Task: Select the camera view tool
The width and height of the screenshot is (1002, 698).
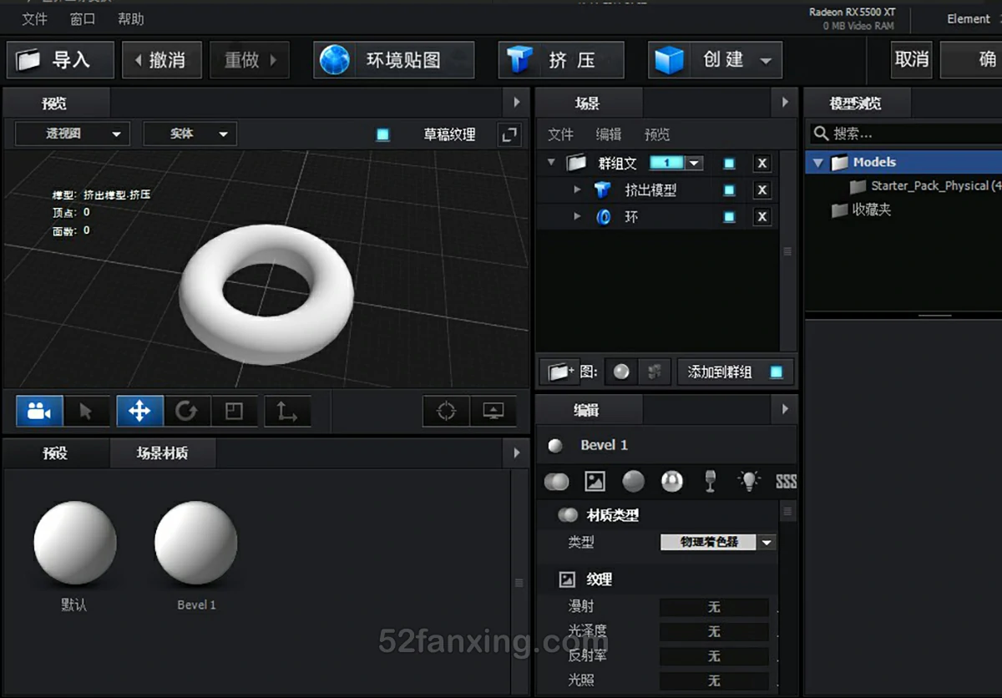Action: coord(39,411)
